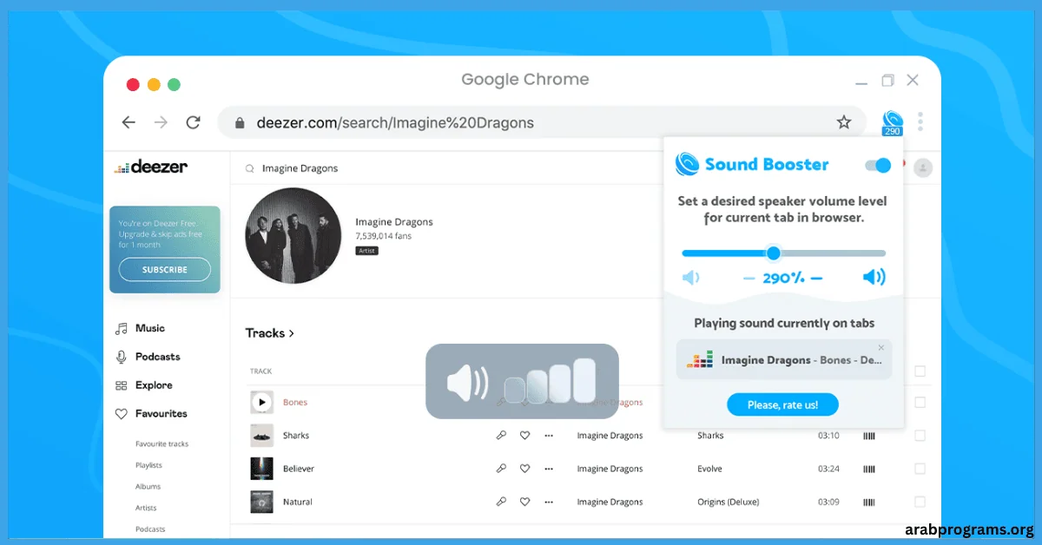
Task: Play the Bones track
Action: click(x=261, y=403)
